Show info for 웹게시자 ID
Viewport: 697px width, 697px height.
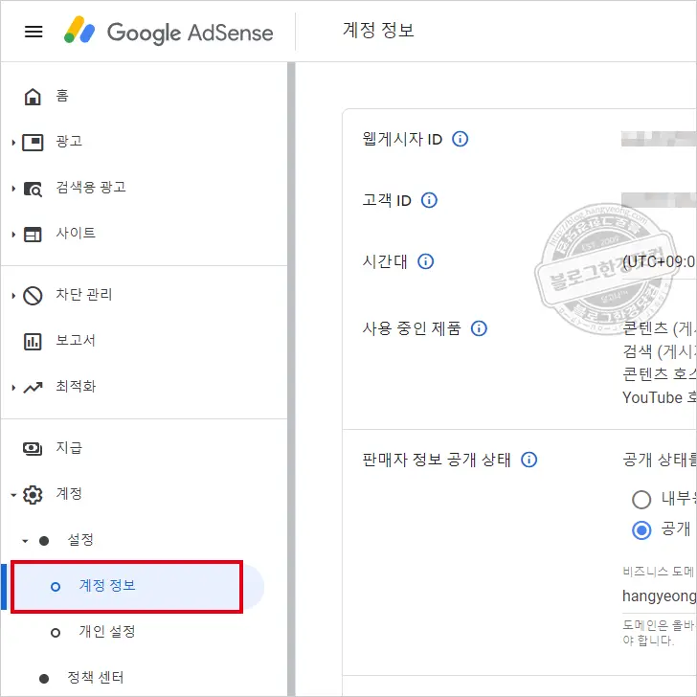[461, 139]
